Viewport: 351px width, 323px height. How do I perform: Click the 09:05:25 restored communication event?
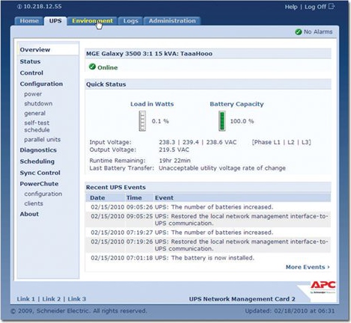[x=208, y=220]
